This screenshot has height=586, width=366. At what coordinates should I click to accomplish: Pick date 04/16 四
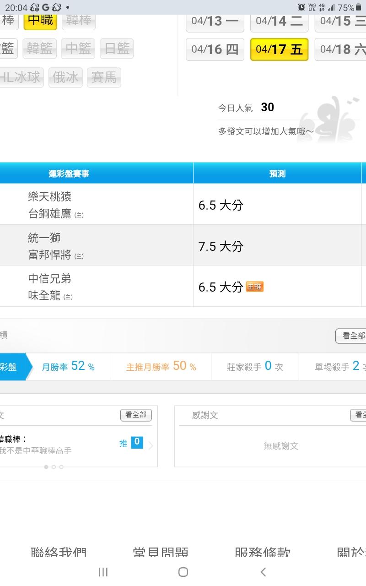(215, 49)
